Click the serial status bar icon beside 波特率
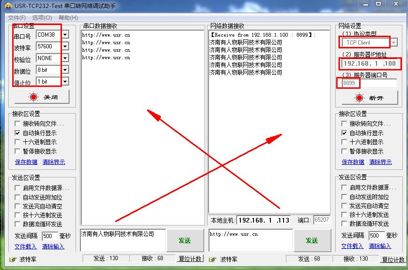The width and height of the screenshot is (408, 270). click(13, 259)
